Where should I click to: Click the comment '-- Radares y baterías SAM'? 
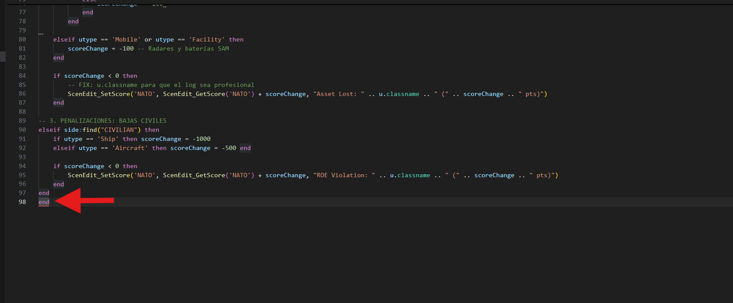184,49
